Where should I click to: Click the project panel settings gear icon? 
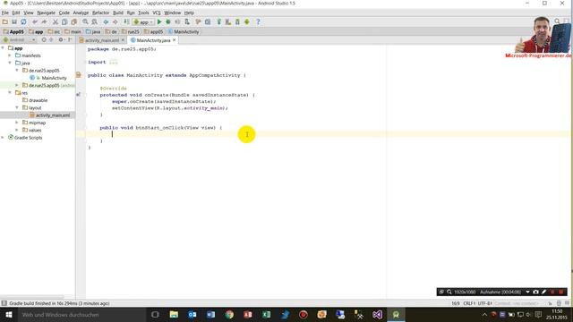coord(61,39)
